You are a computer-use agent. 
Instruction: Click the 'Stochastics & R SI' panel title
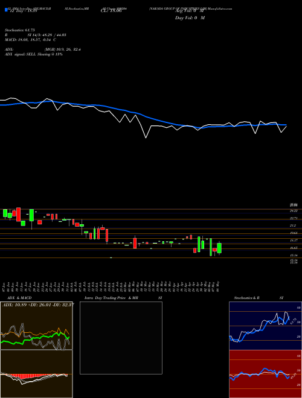[259, 298]
